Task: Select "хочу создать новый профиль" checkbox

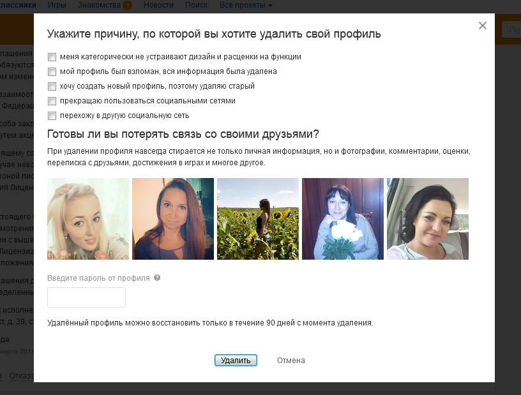Action: point(52,86)
